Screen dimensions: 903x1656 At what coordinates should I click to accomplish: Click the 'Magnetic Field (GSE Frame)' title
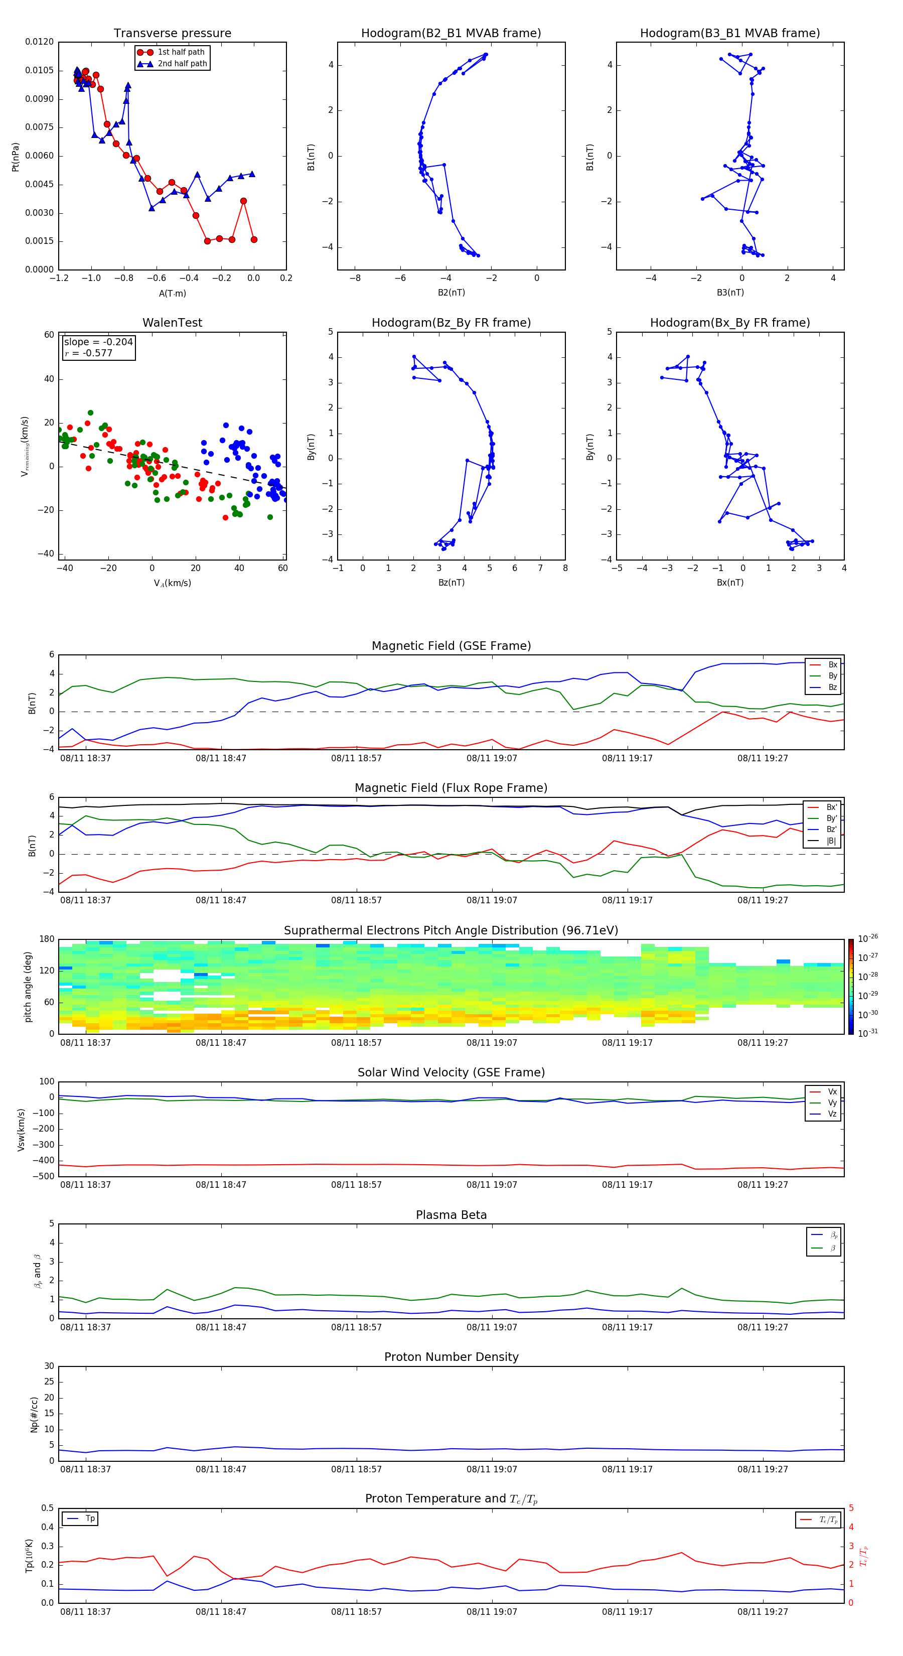click(x=451, y=646)
